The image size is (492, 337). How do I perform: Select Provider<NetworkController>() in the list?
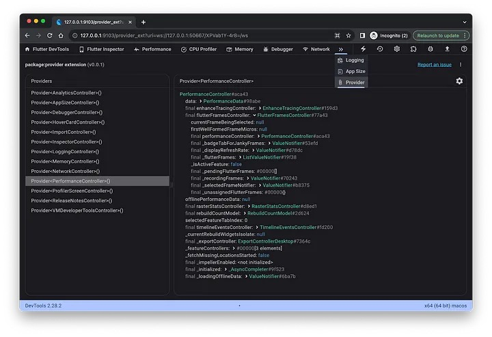(x=97, y=172)
